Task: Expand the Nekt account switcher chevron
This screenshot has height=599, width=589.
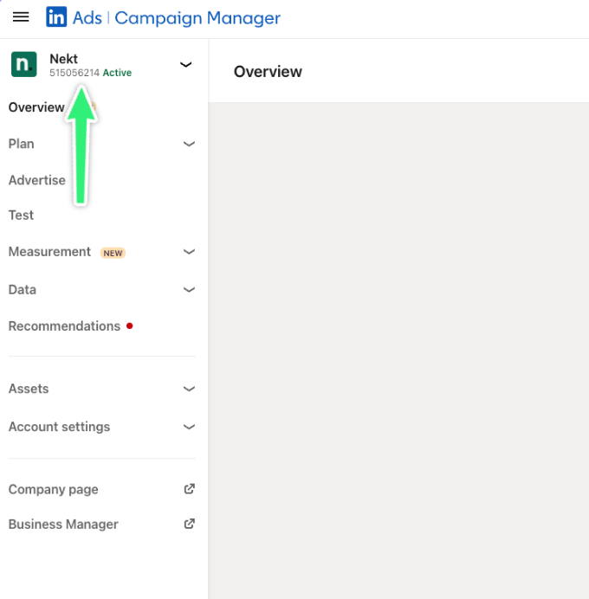Action: coord(185,65)
